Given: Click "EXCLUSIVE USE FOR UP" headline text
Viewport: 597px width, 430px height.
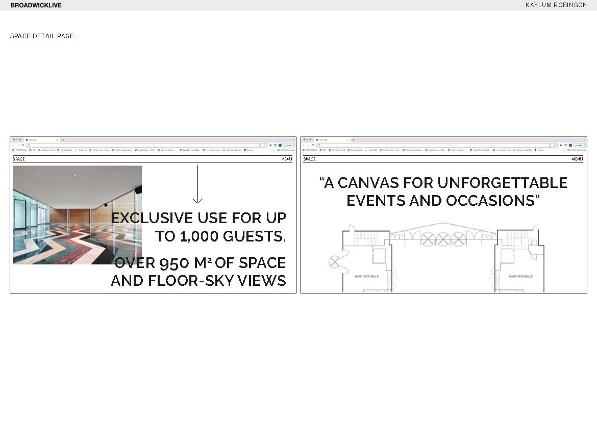Looking at the screenshot, I should click(198, 218).
